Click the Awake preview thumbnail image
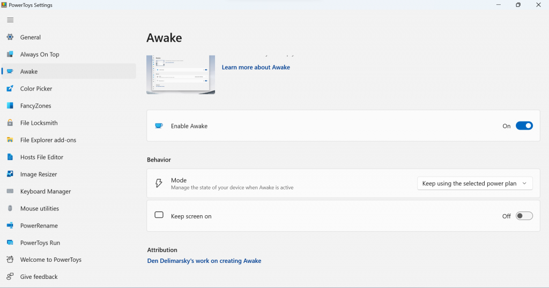The image size is (549, 288). pyautogui.click(x=181, y=74)
